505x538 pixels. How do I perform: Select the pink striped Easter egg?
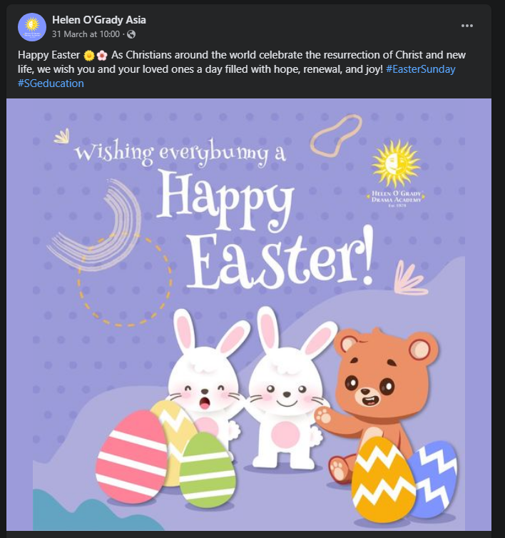(x=132, y=447)
